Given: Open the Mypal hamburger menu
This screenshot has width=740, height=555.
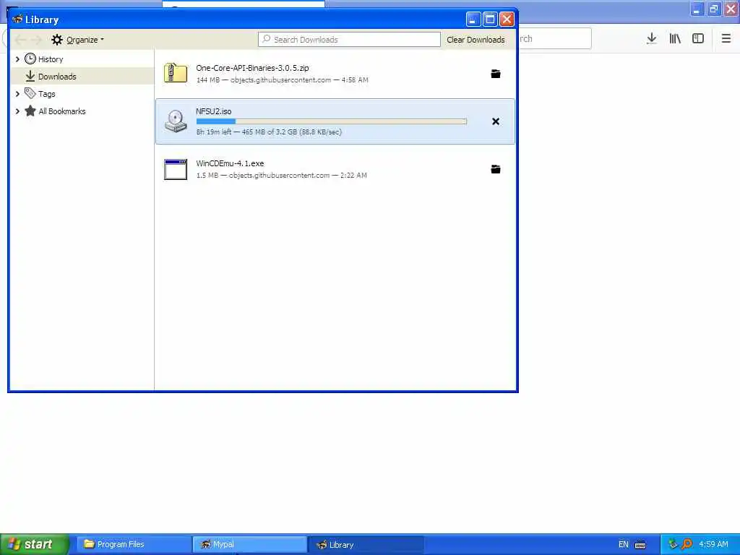Looking at the screenshot, I should click(726, 39).
